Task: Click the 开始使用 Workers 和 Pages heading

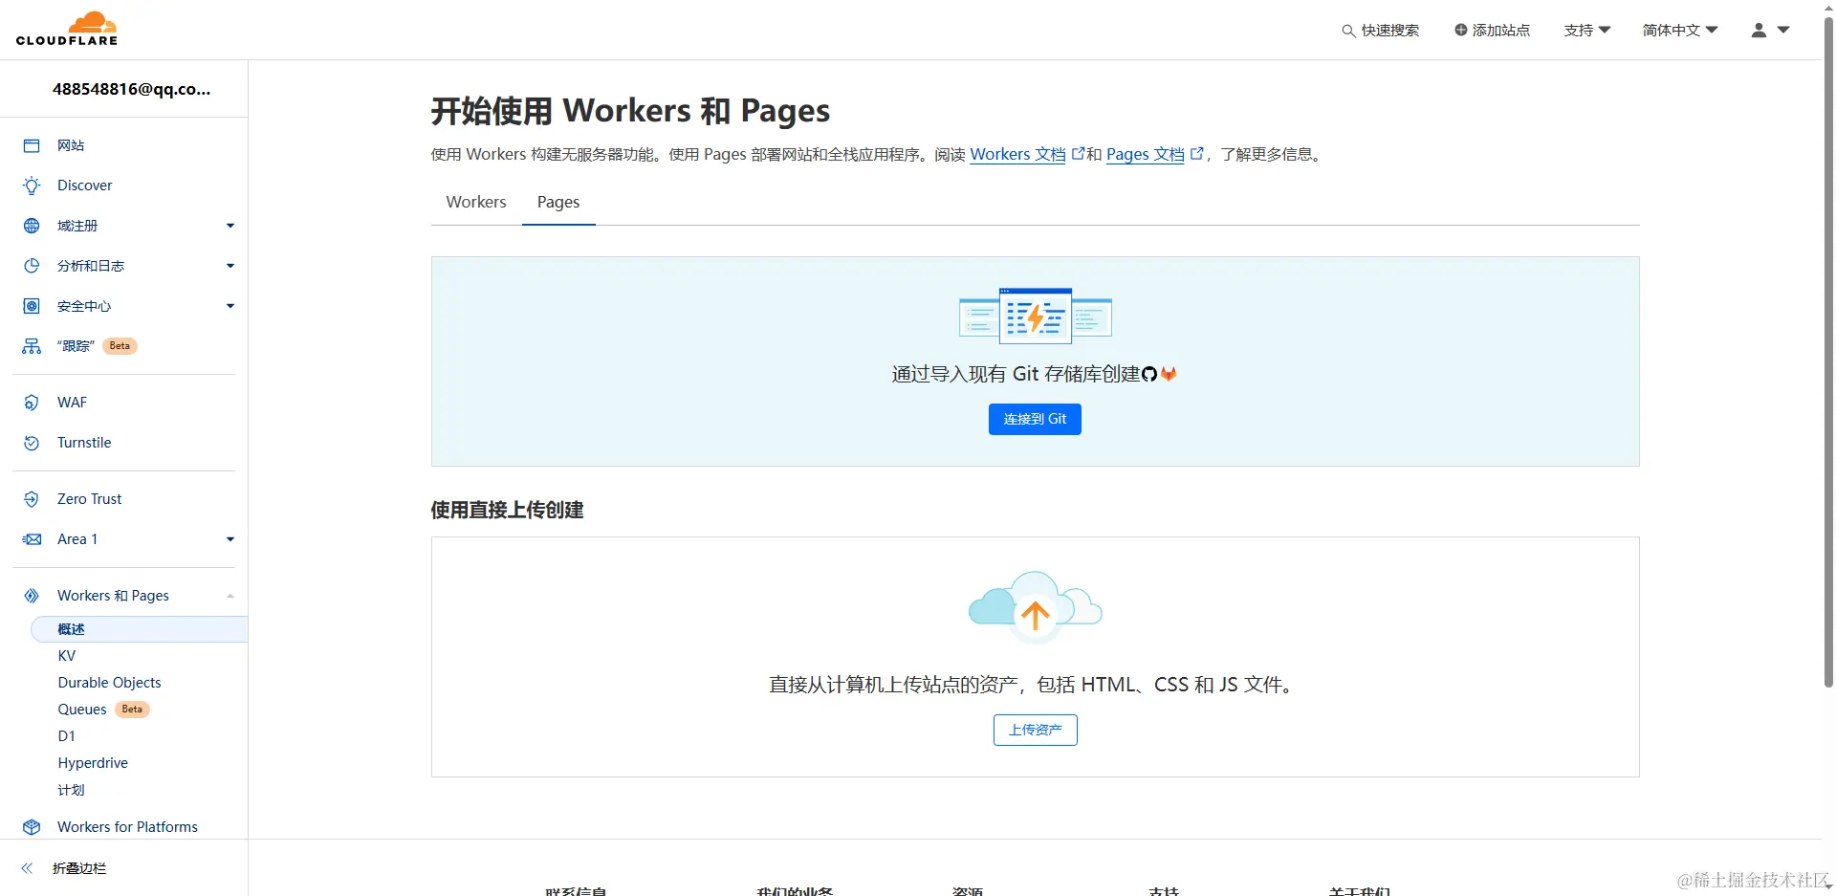Action: tap(630, 111)
